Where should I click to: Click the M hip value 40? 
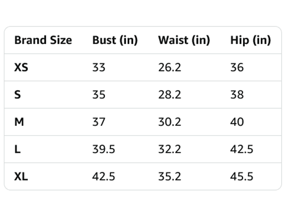pos(237,122)
